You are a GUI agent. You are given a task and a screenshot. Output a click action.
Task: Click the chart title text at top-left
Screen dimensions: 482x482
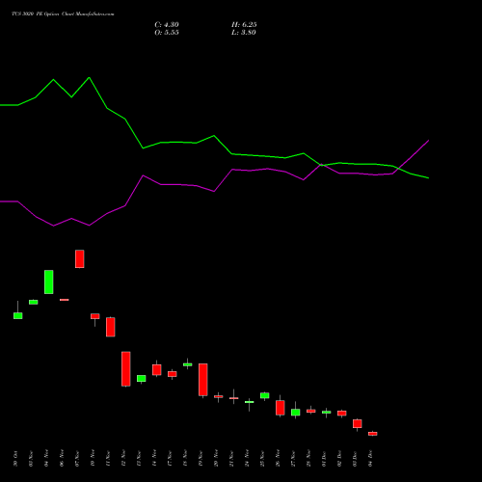(63, 14)
